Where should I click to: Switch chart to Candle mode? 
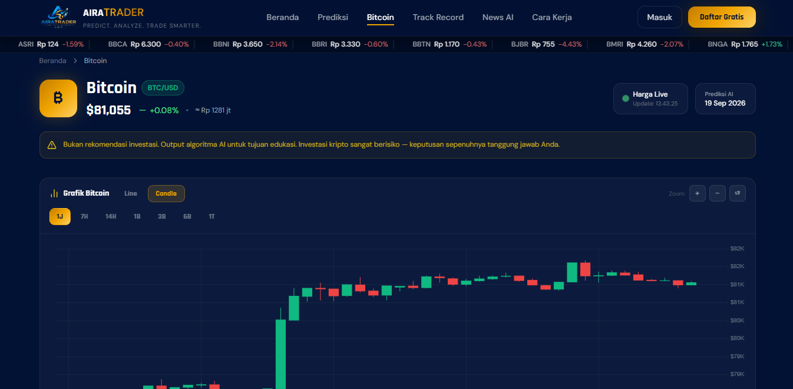[x=166, y=193]
